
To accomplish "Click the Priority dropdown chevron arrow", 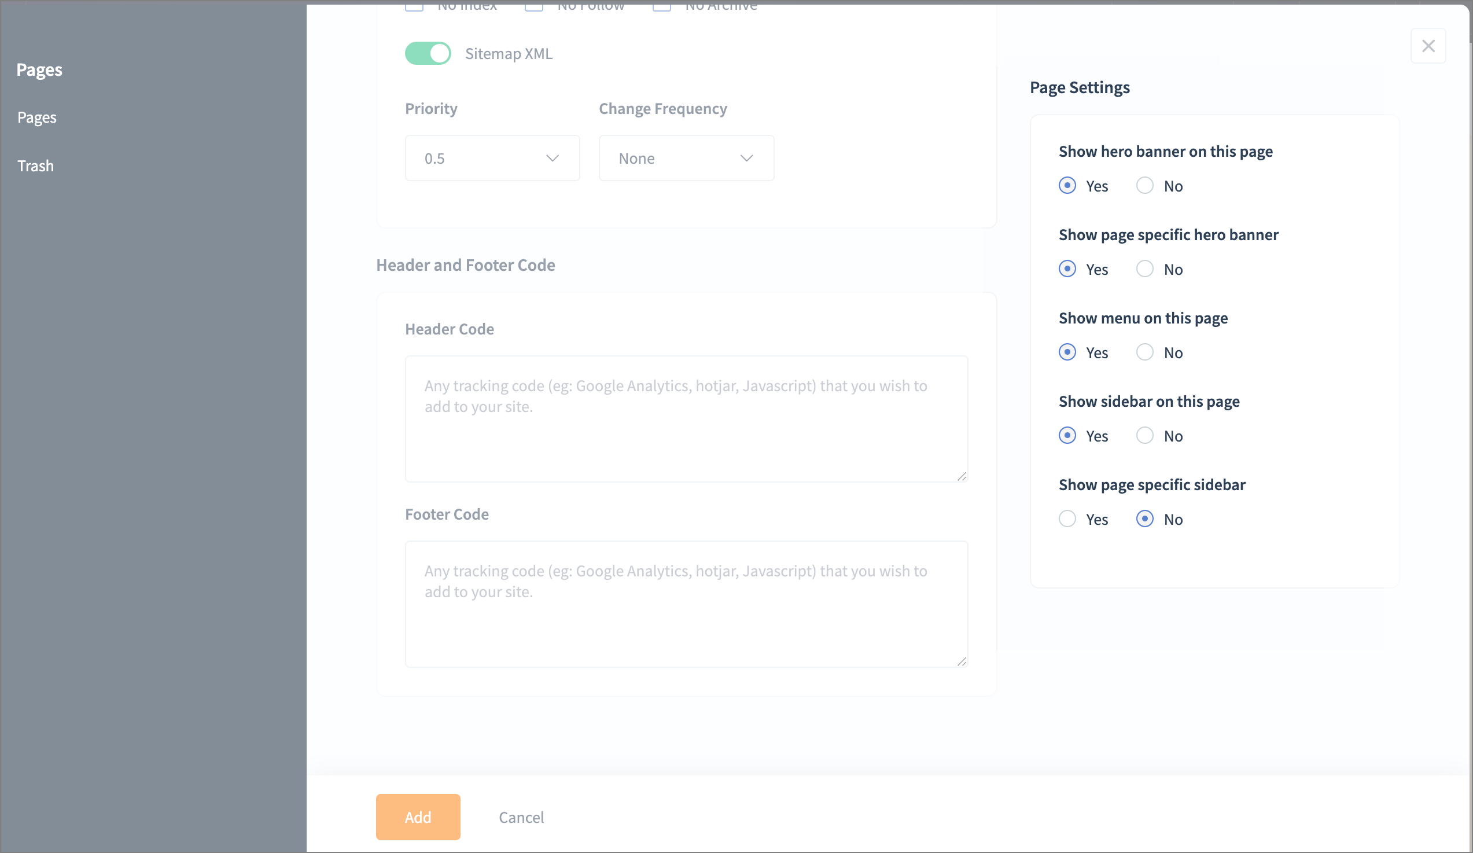I will (x=552, y=158).
